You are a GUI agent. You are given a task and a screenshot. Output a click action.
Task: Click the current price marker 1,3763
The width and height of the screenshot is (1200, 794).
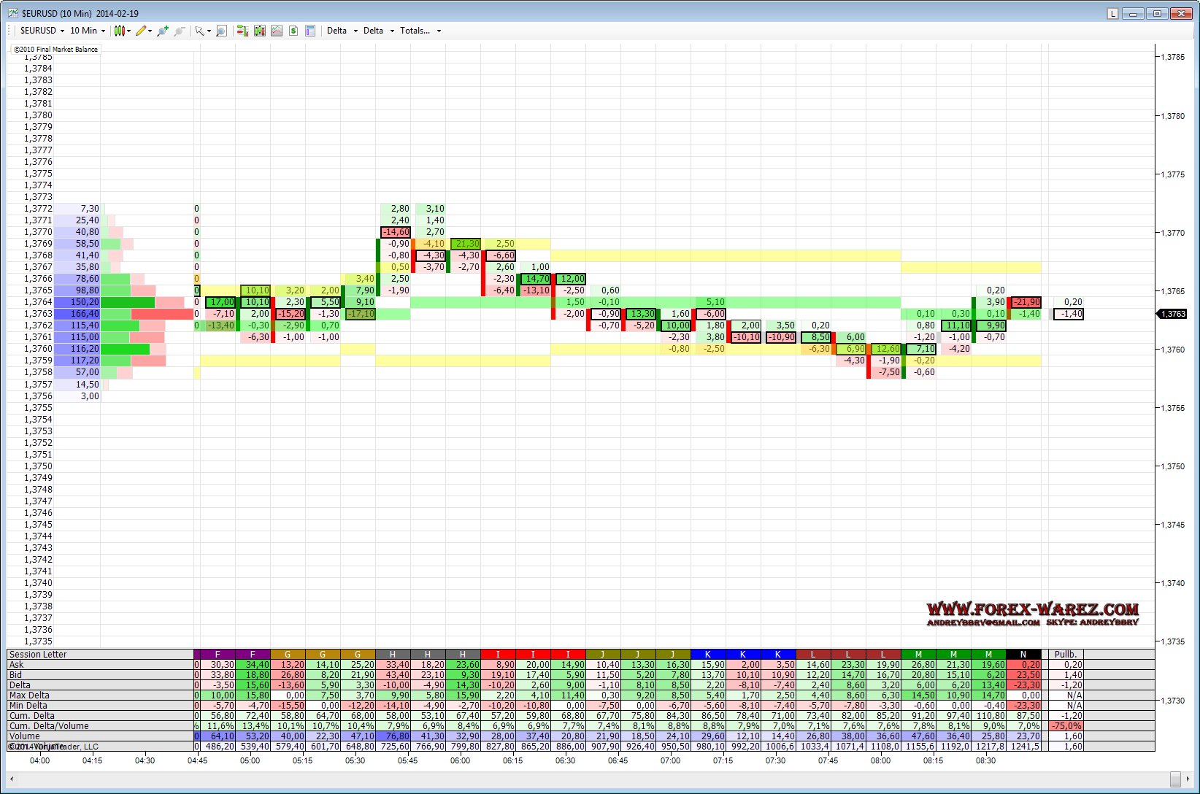point(1174,314)
